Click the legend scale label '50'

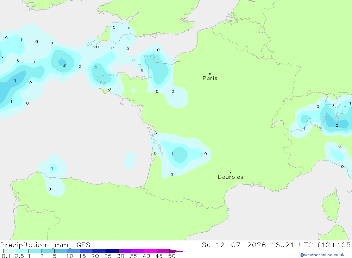(x=172, y=256)
